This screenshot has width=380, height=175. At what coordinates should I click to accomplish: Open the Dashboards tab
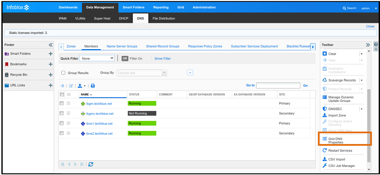click(68, 7)
